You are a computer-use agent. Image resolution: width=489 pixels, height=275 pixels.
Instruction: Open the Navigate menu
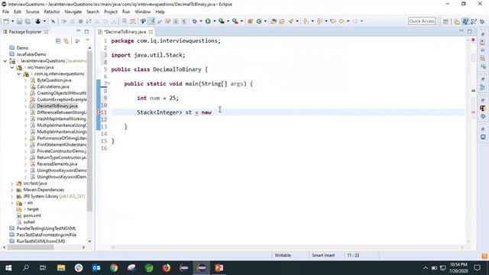click(73, 12)
